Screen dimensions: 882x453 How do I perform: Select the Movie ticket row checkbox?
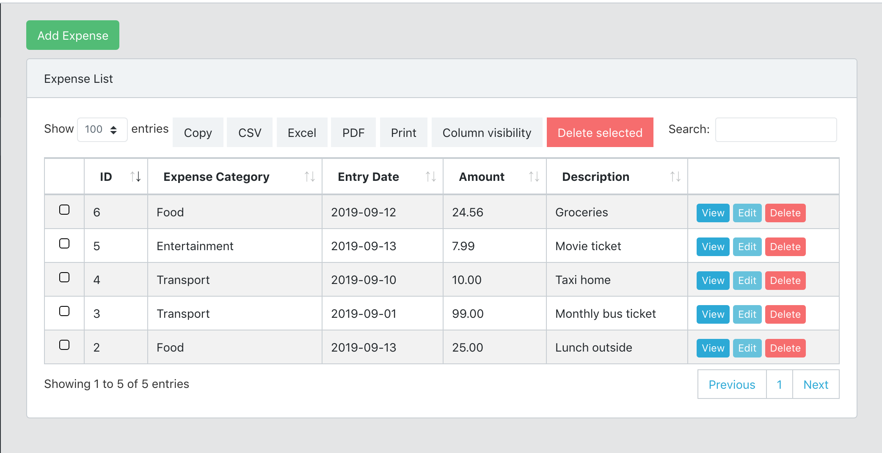(64, 243)
